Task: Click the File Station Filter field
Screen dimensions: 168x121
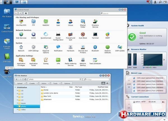Action: 96,79
